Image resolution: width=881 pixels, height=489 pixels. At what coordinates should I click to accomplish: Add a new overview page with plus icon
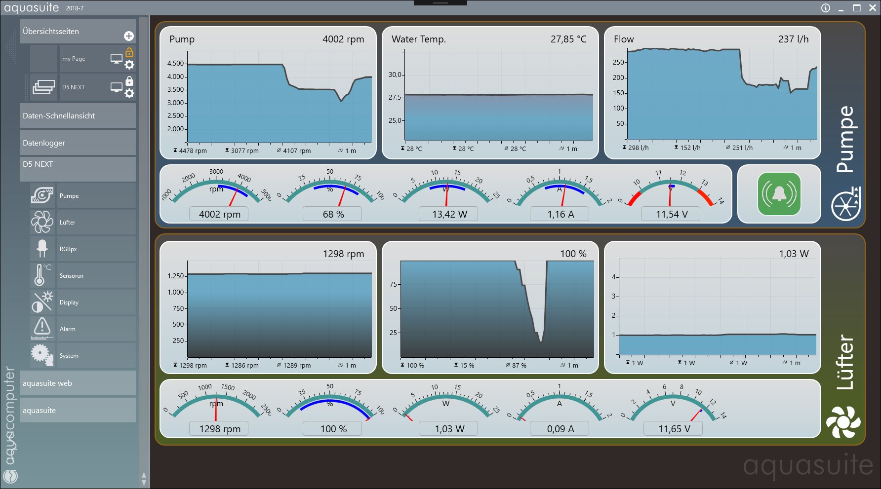tap(128, 36)
